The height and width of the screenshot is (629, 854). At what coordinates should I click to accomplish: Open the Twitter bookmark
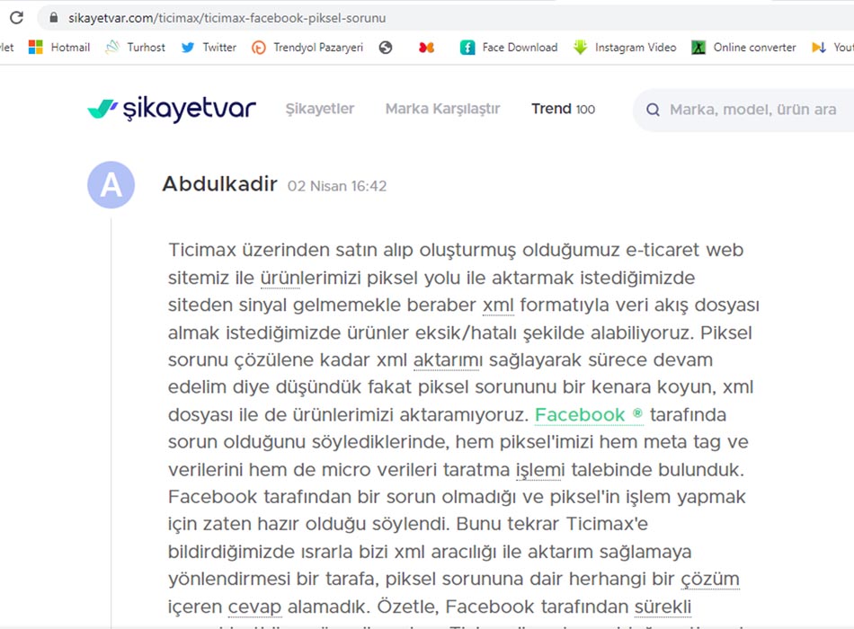(209, 48)
